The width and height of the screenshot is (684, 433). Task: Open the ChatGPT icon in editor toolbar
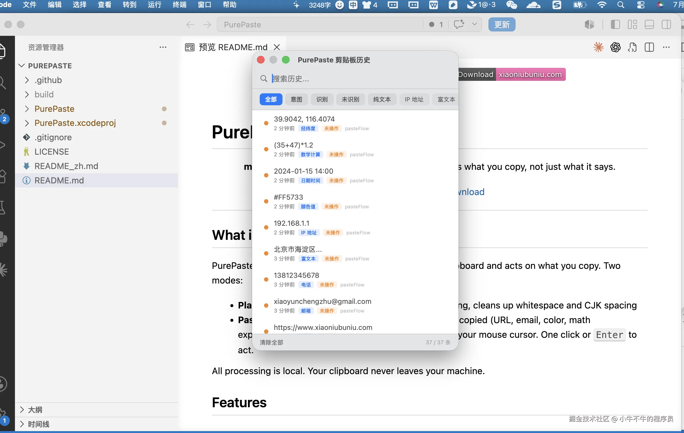pos(615,47)
